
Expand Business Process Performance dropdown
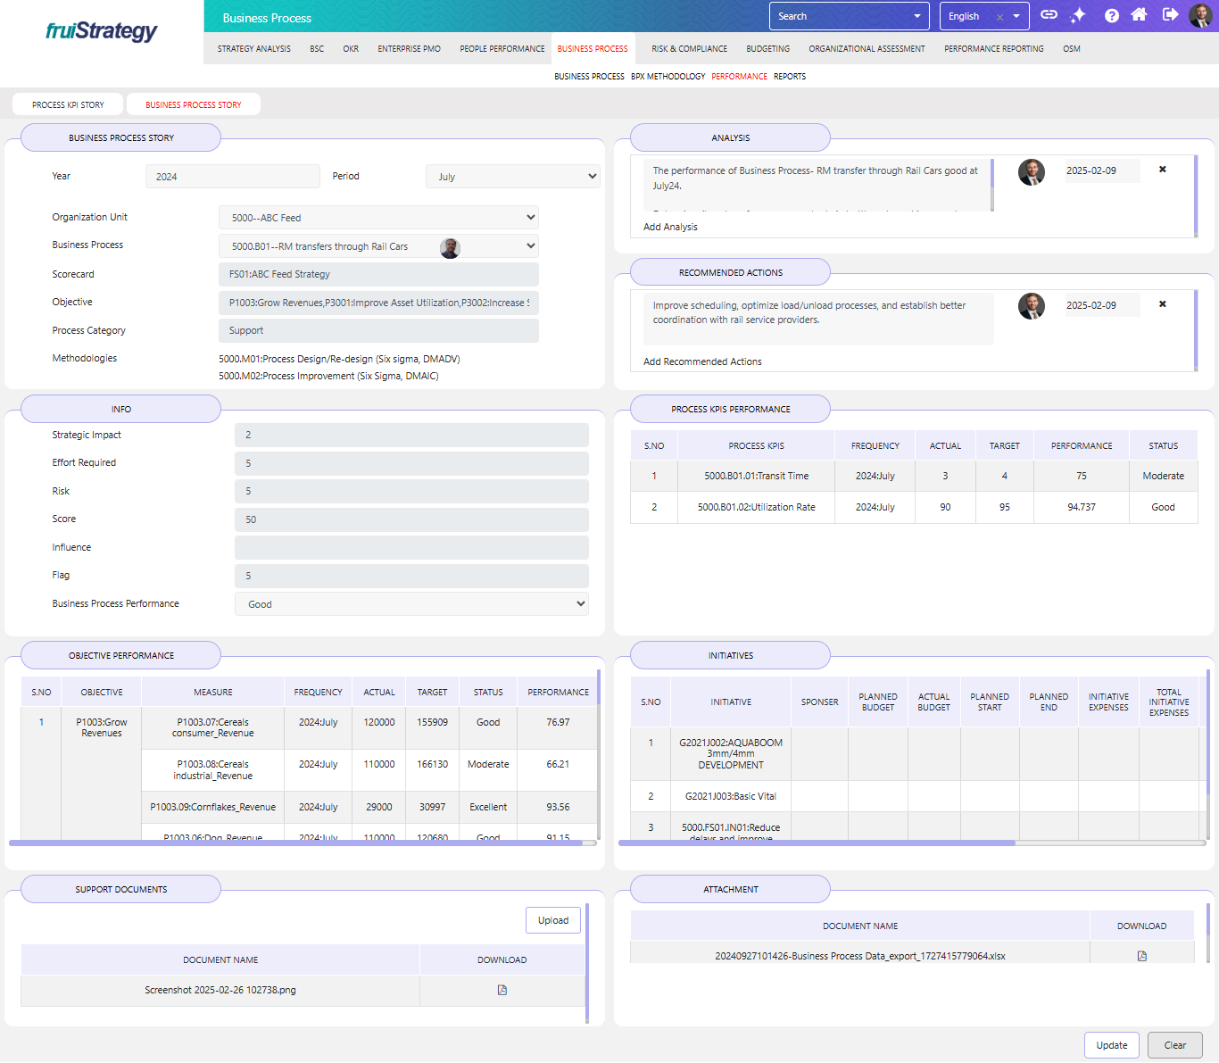click(411, 604)
